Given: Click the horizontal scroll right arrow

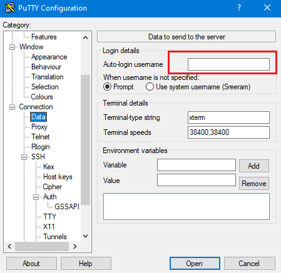Looking at the screenshot, I should [x=75, y=247].
